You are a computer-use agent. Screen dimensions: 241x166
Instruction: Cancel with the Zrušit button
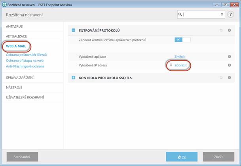point(218,157)
